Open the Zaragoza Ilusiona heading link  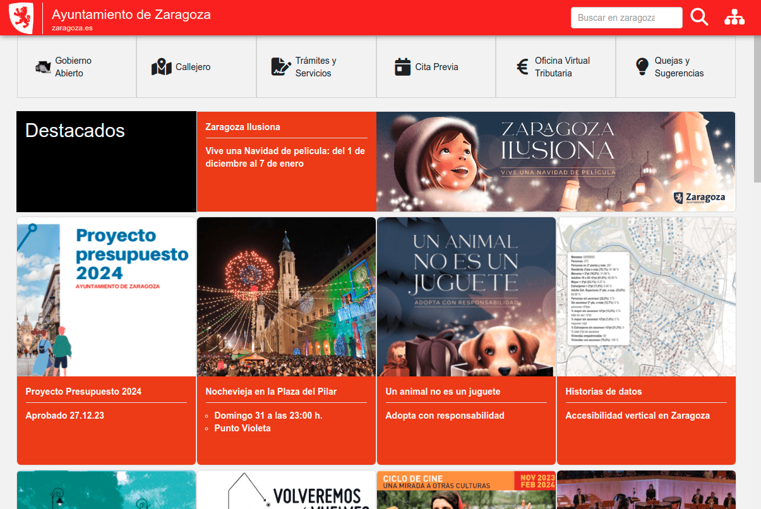(x=243, y=127)
